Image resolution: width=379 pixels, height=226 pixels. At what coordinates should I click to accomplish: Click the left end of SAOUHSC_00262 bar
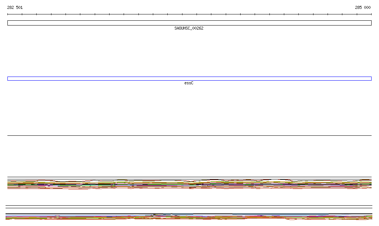(x=8, y=23)
